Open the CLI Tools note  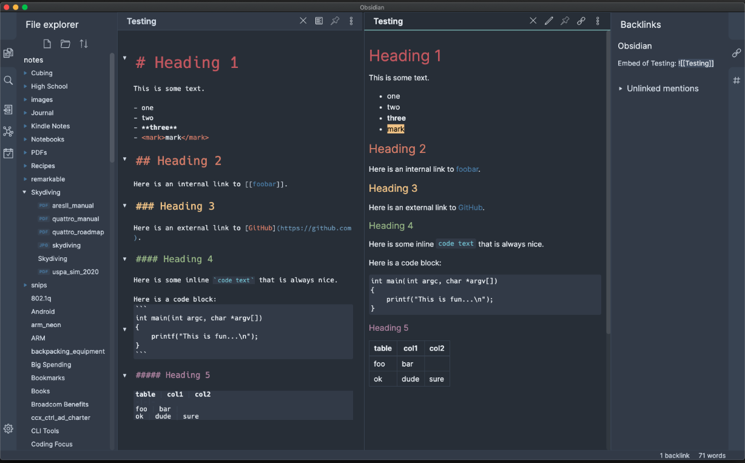tap(46, 431)
